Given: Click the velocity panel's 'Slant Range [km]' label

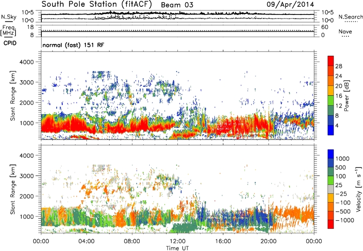Looking at the screenshot, I should 13,189.
